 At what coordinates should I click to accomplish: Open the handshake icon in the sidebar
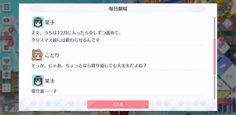pos(6,61)
